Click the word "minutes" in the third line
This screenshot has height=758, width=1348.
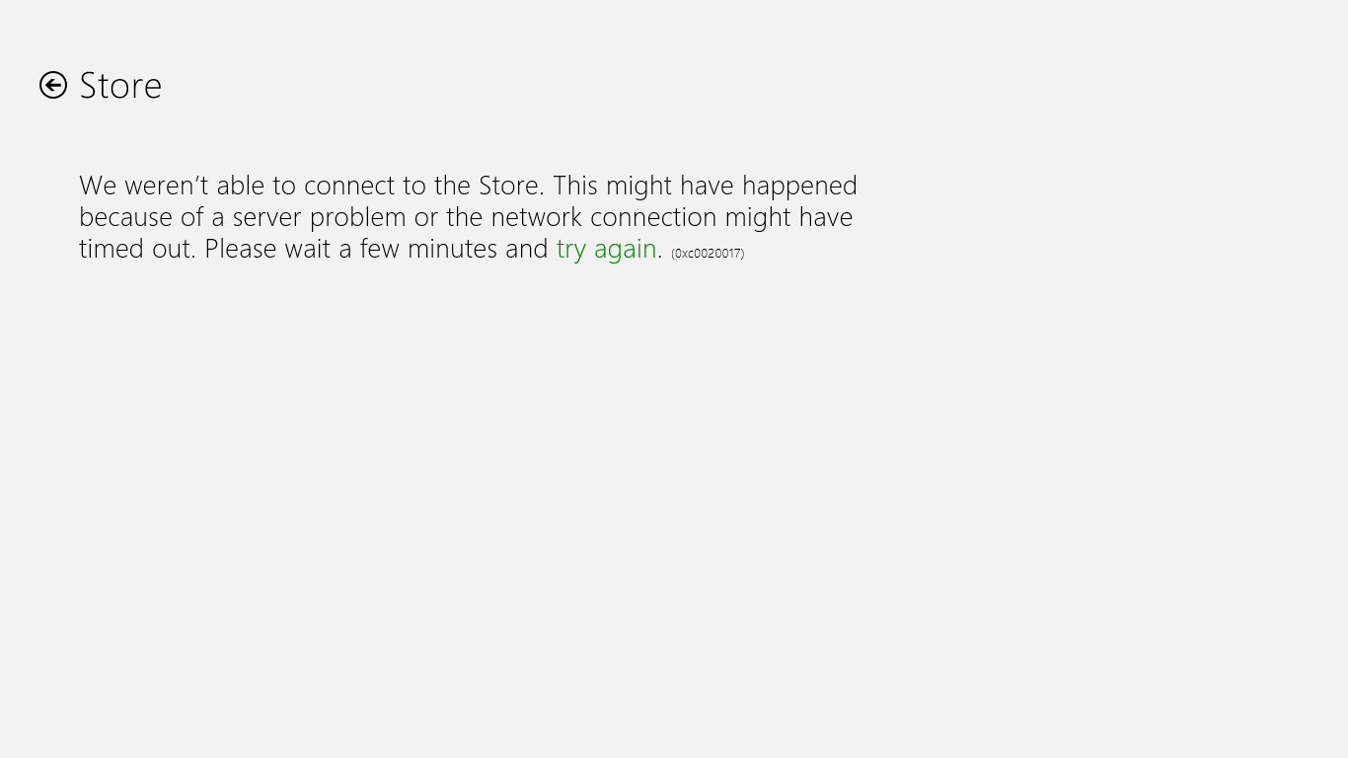(453, 249)
